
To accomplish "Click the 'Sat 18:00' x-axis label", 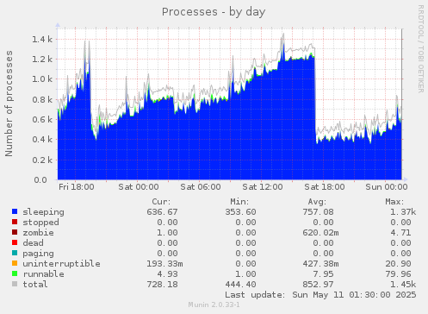I will (325, 187).
